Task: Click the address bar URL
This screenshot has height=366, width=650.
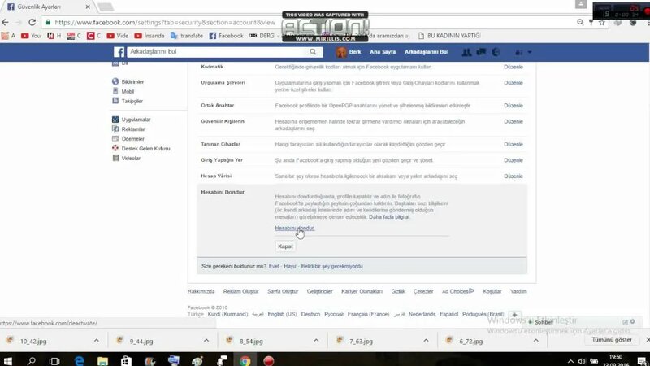Action: pos(165,23)
